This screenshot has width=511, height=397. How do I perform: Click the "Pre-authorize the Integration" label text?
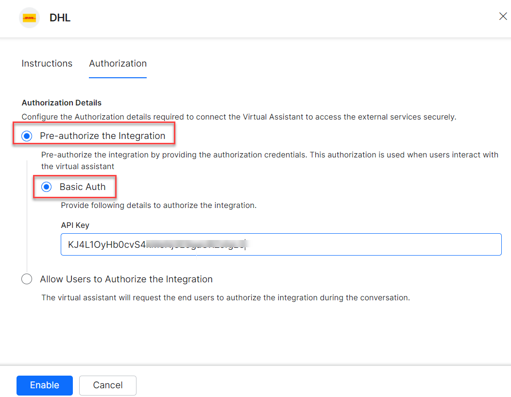[x=102, y=136]
